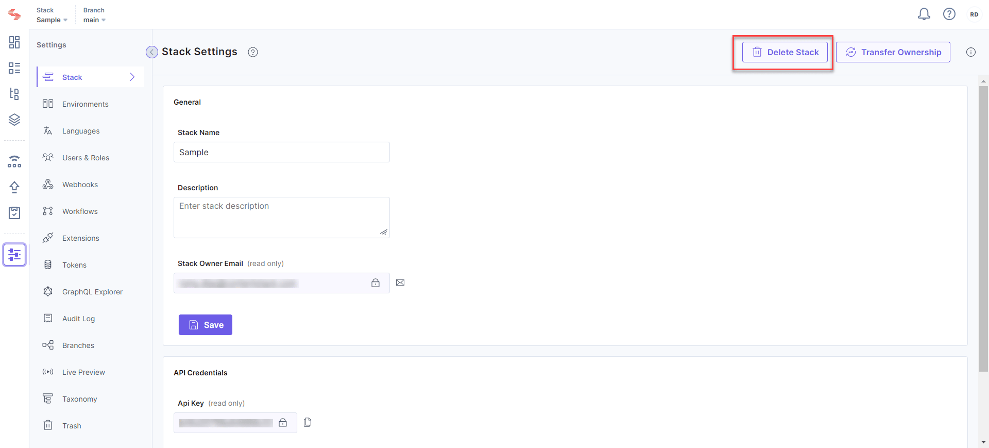Click the Stack Settings help icon
Screen dimensions: 989x448
[253, 52]
